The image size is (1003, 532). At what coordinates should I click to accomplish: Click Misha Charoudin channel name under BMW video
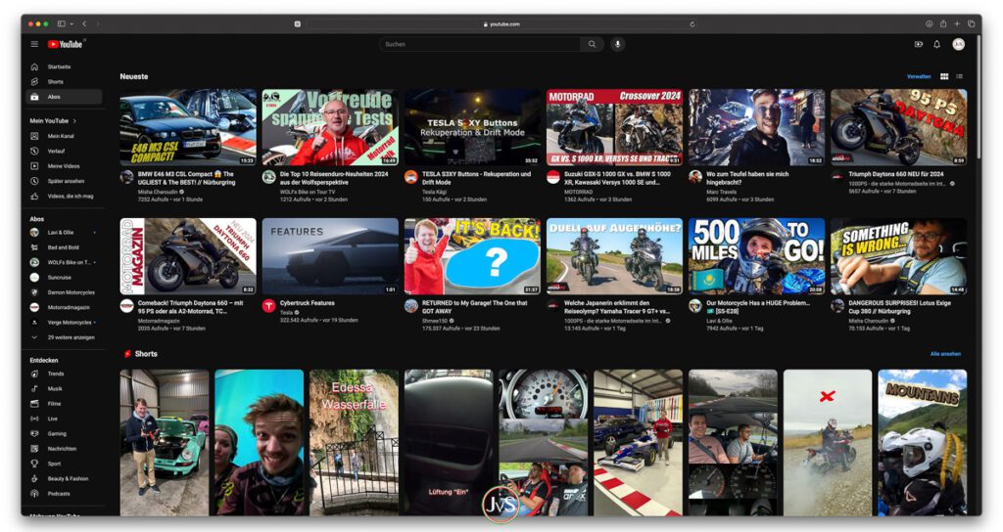[x=158, y=192]
